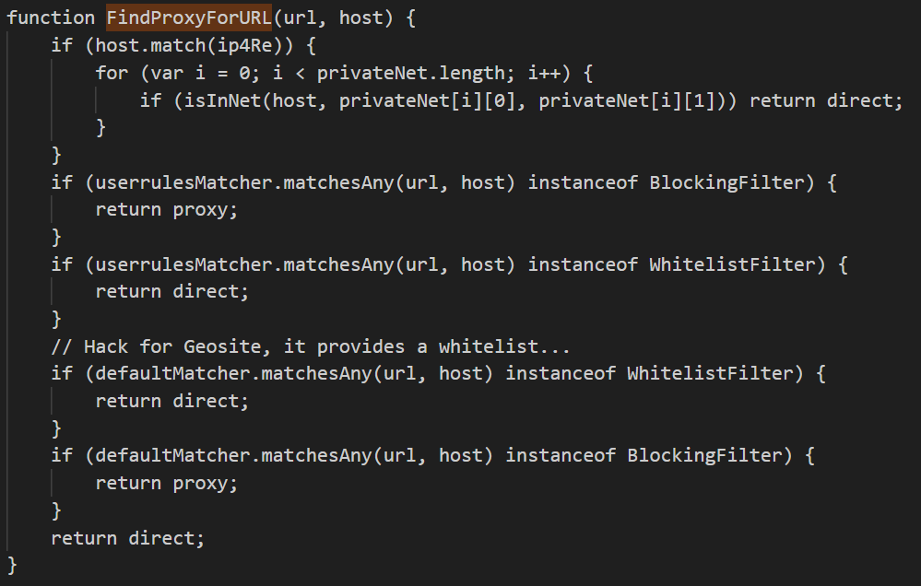The height and width of the screenshot is (586, 921).
Task: Click the for keyword of the loop
Action: pos(112,72)
